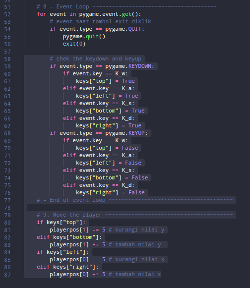Click the 'False' value on line 76
Image resolution: width=250 pixels, height=288 pixels.
click(136, 192)
